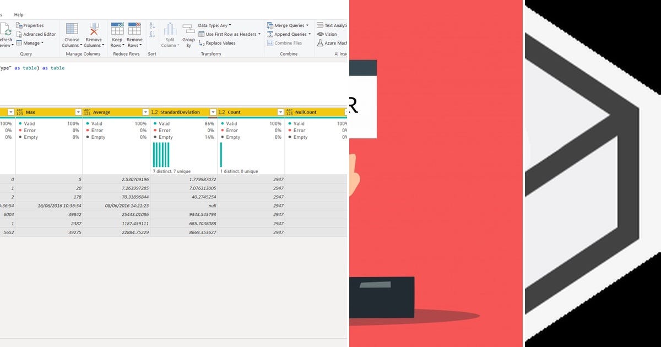Screen dimensions: 661x347
Task: Click the Transform ribbon group label
Action: [211, 53]
